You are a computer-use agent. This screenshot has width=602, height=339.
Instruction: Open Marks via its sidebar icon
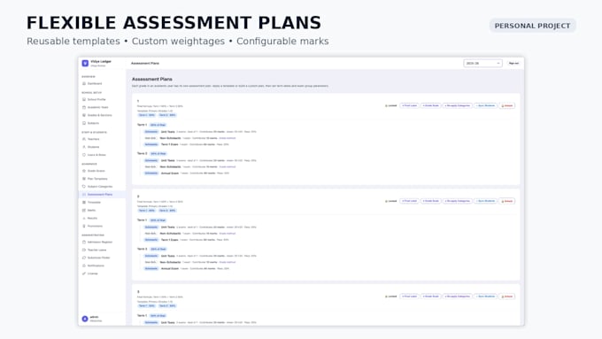tap(84, 211)
